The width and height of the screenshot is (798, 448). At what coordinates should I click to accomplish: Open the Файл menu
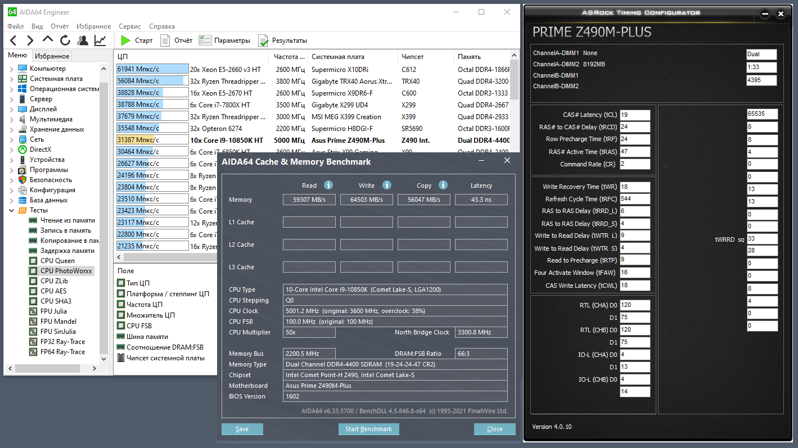(x=16, y=26)
